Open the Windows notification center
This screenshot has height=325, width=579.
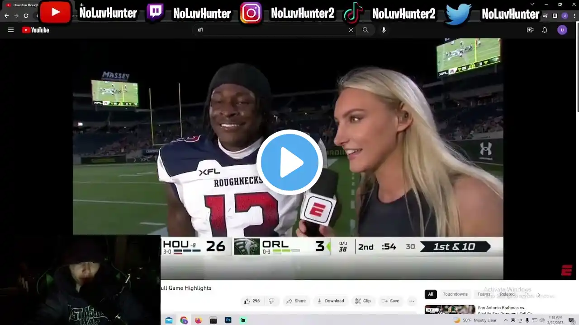click(571, 320)
